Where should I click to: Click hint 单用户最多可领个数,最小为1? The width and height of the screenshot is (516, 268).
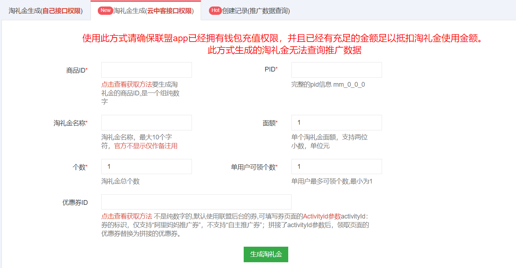(332, 181)
